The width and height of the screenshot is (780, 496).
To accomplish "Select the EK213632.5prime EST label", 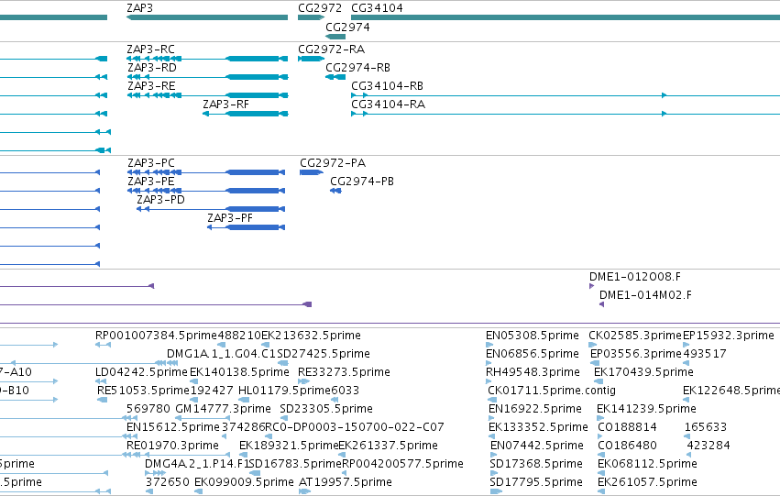I will (311, 336).
